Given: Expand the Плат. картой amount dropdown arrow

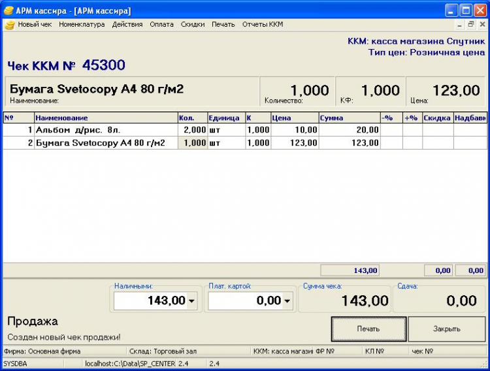Looking at the screenshot, I should 287,300.
